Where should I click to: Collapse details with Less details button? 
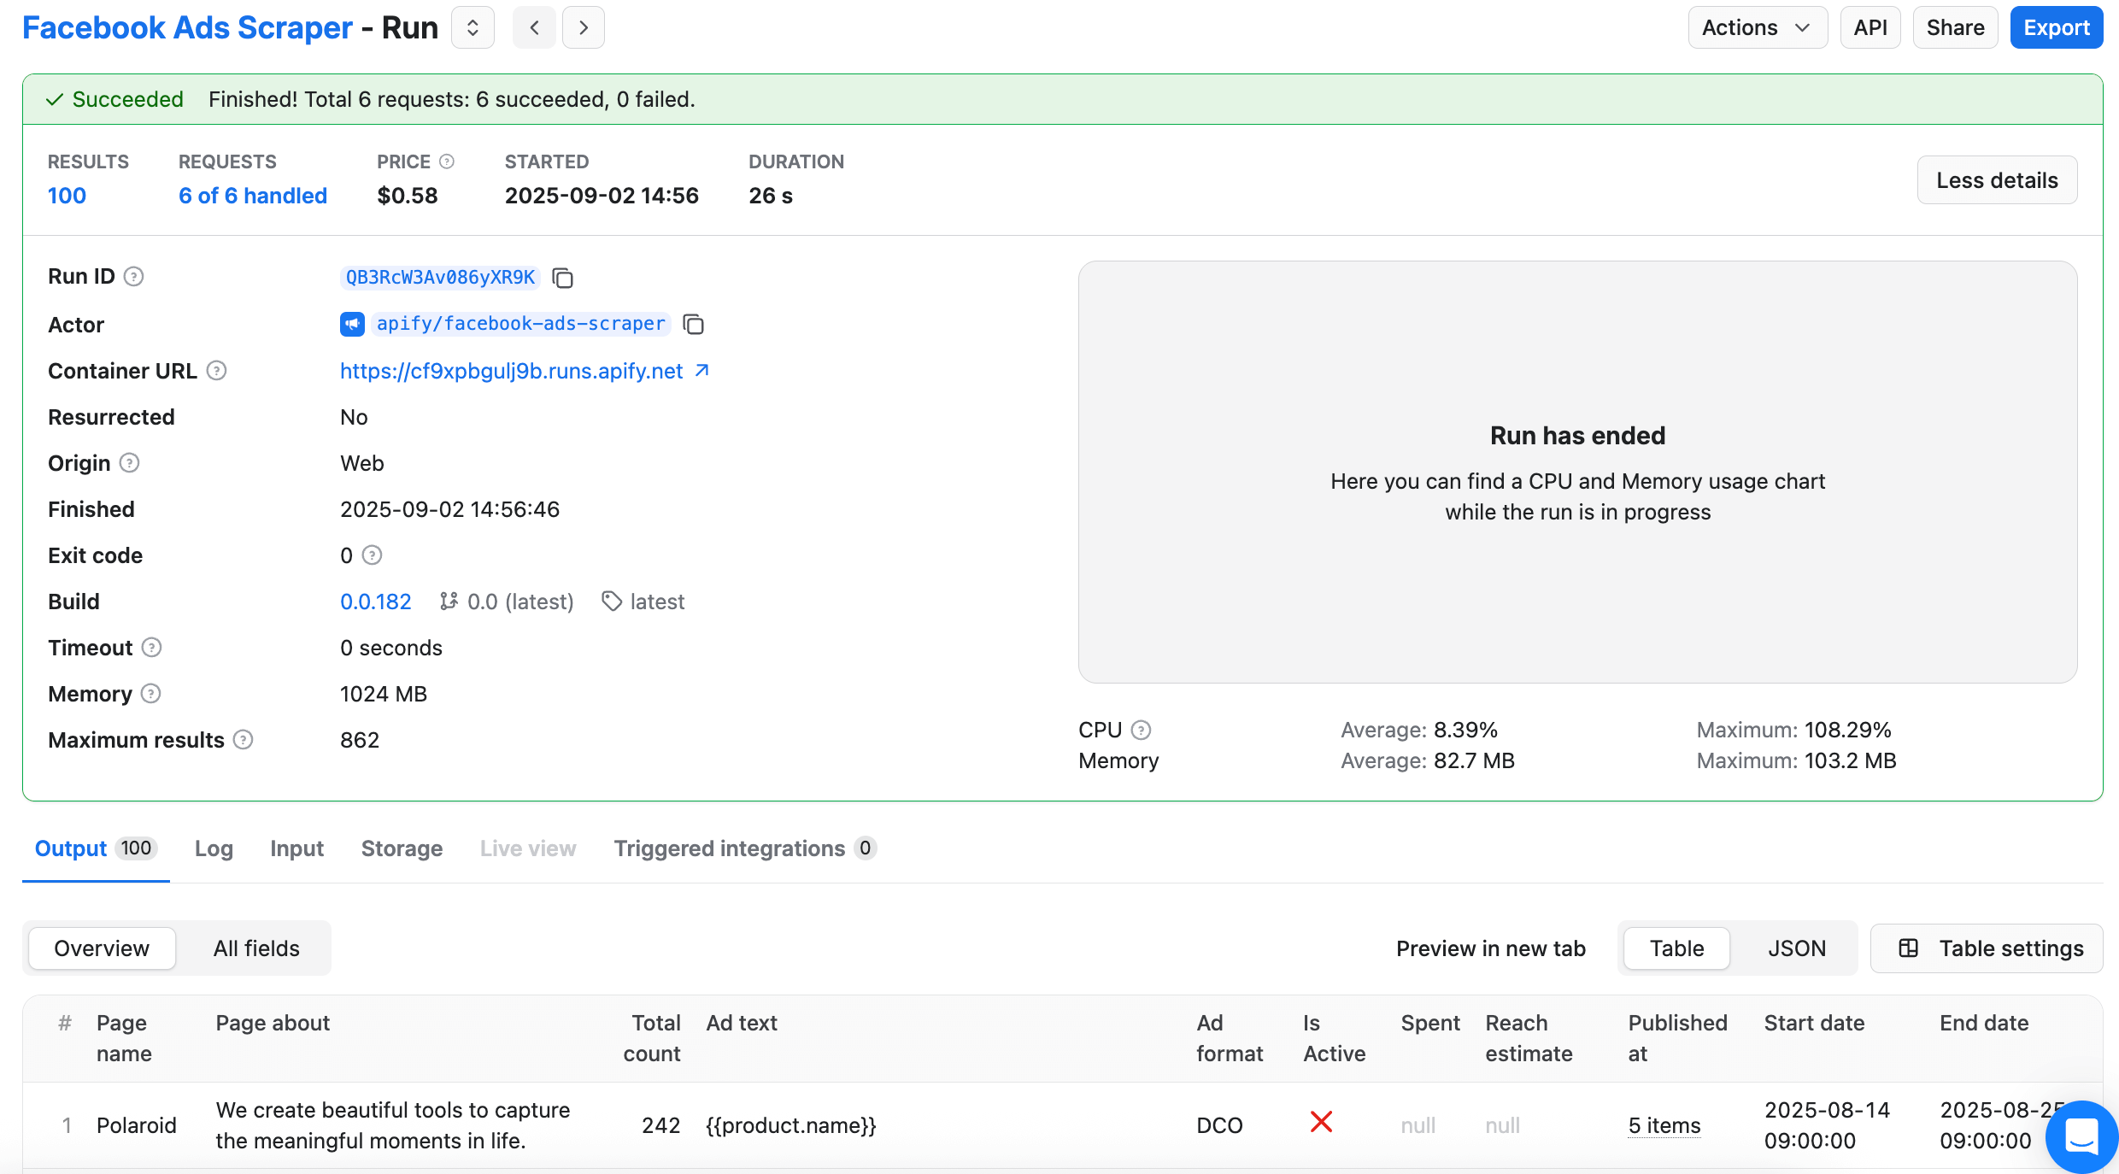1997,179
